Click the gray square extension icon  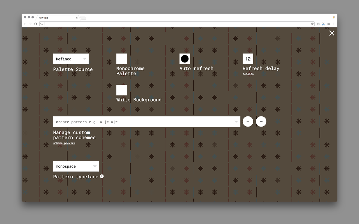tap(329, 24)
